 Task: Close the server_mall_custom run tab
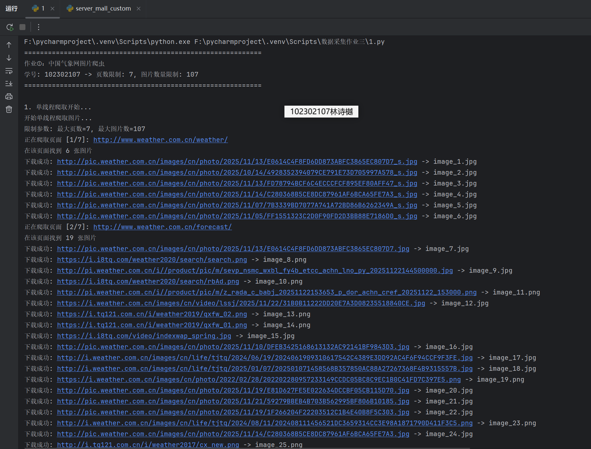[139, 9]
